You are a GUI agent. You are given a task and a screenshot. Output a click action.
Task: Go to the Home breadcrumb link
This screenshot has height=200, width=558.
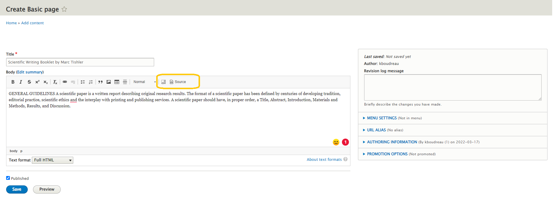(x=11, y=23)
